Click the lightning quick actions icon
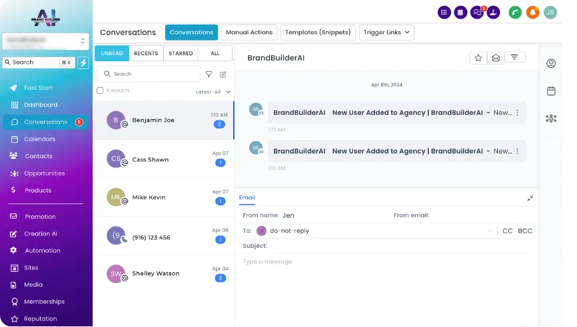Image resolution: width=577 pixels, height=327 pixels. click(83, 62)
